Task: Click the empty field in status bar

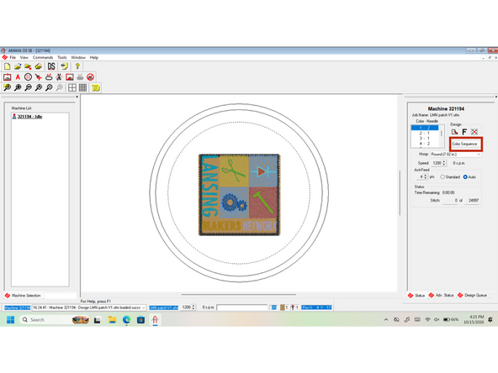Action: [242, 307]
